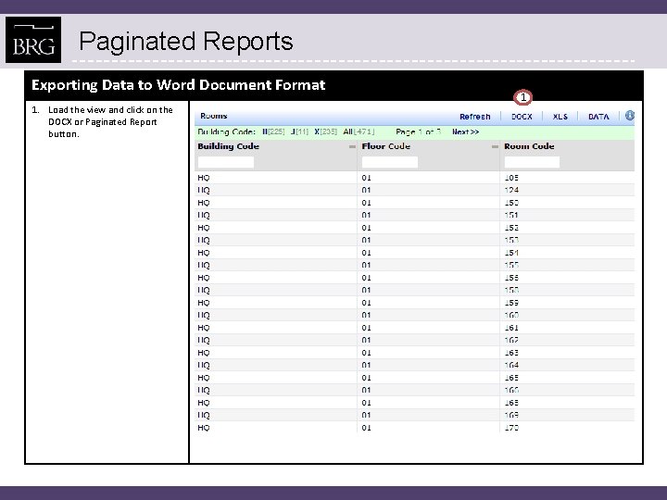
Task: Select room code 163 cell
Action: (x=511, y=353)
